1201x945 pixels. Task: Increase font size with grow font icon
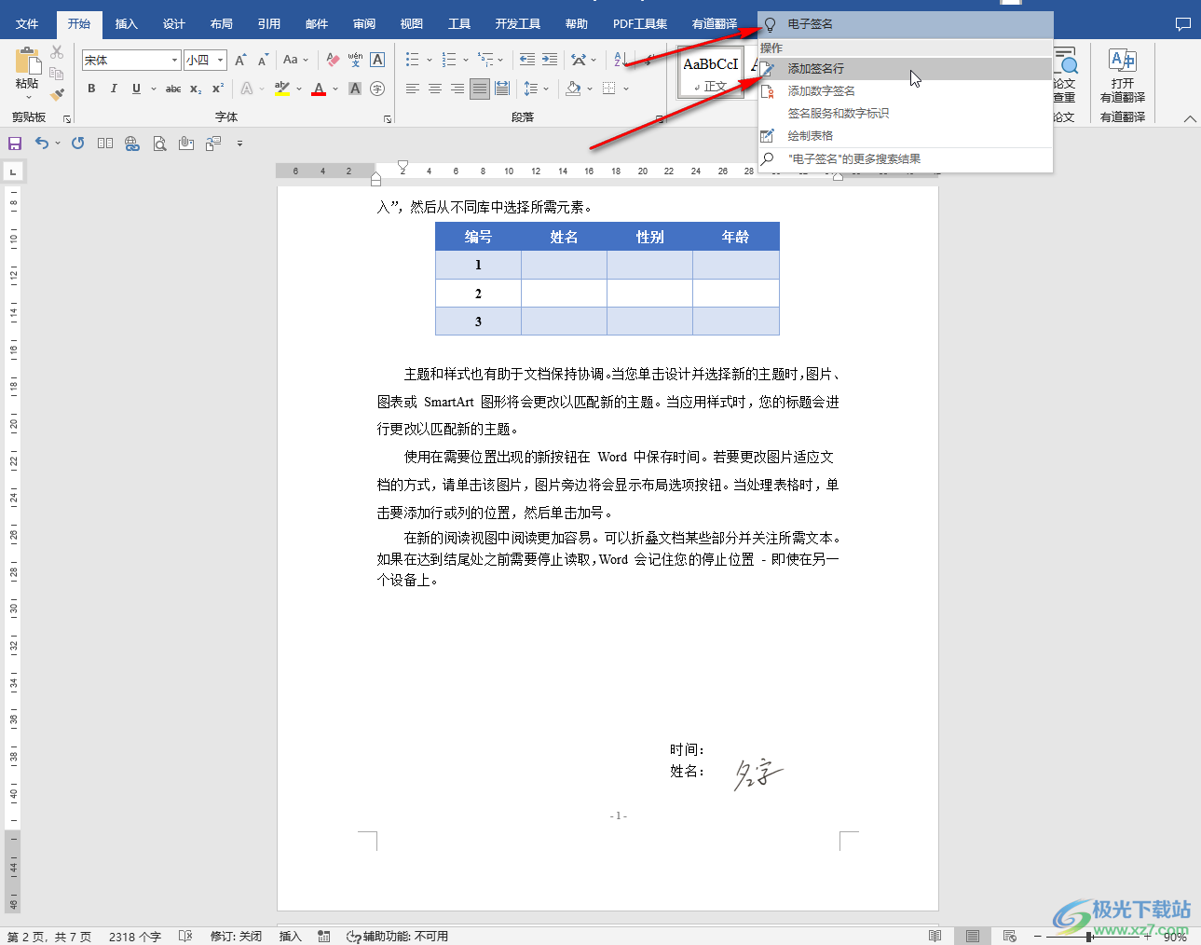(x=240, y=61)
